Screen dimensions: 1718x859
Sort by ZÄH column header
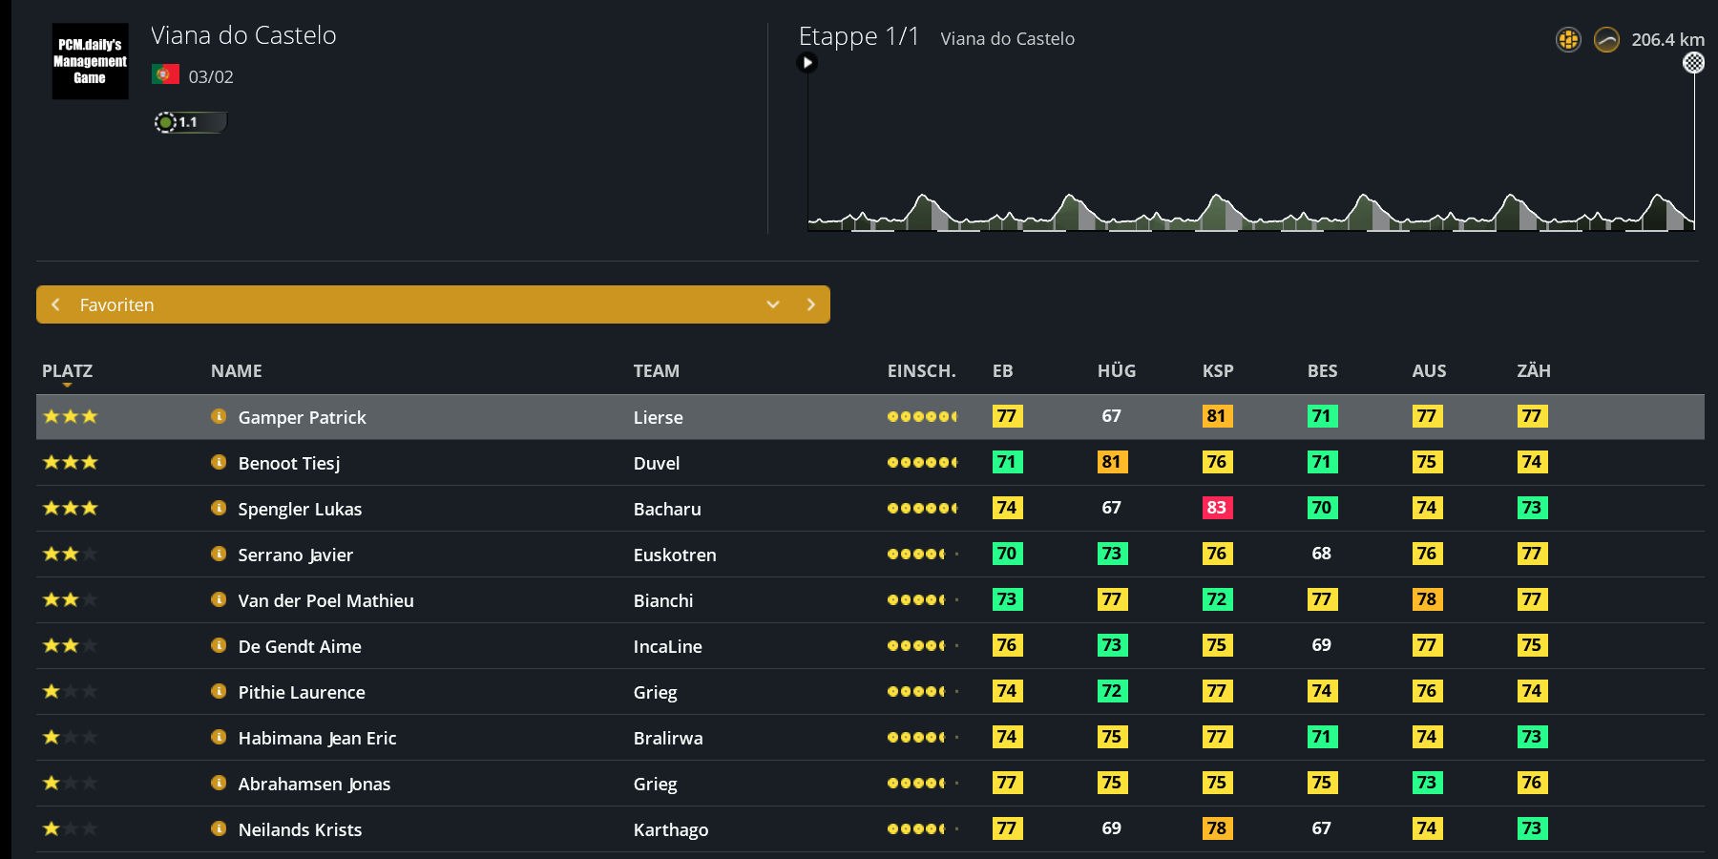click(1534, 371)
